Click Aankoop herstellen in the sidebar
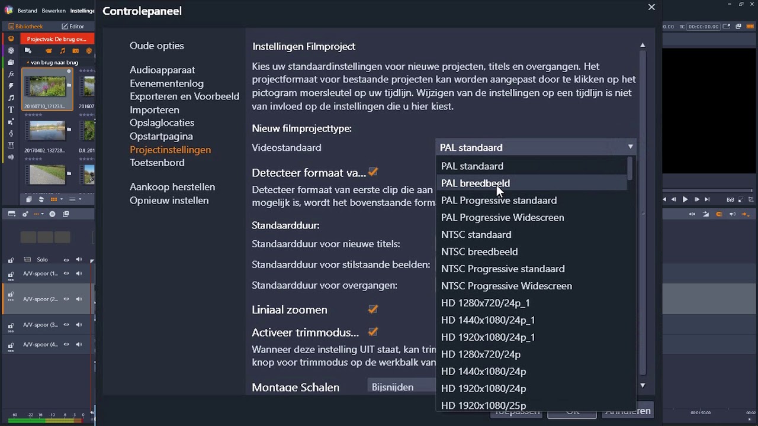 pos(172,187)
